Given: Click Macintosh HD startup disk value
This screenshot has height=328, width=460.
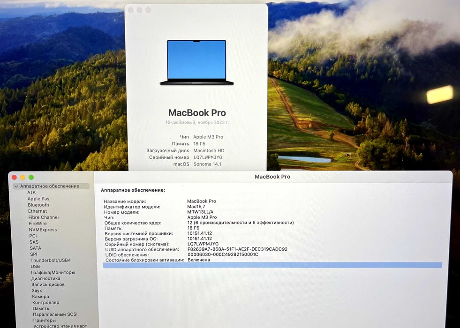Looking at the screenshot, I should [209, 150].
